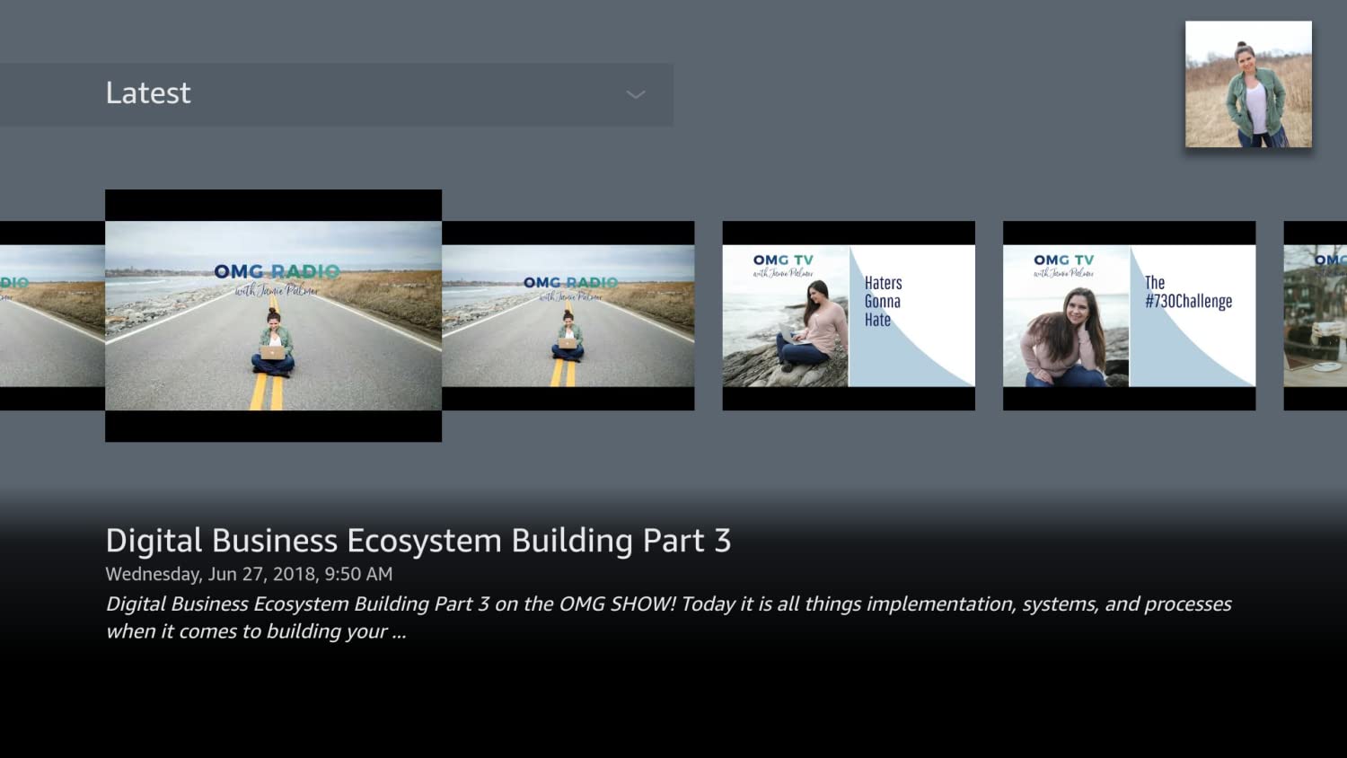Click OMG TV logo on #730Challenge card
Screen dimensions: 1347x758
1063,261
